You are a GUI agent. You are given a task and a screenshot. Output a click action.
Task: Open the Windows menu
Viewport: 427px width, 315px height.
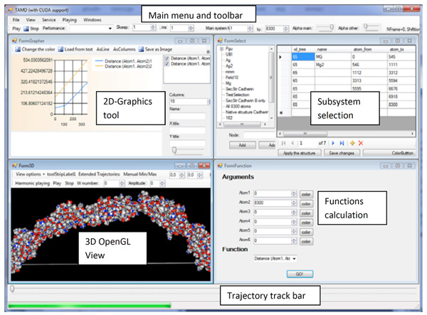[92, 20]
